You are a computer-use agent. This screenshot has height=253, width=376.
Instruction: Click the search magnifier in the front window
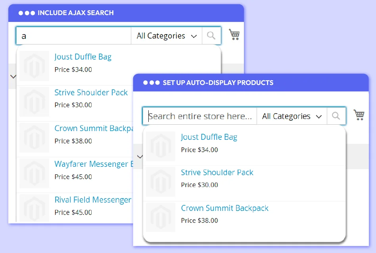click(x=336, y=116)
